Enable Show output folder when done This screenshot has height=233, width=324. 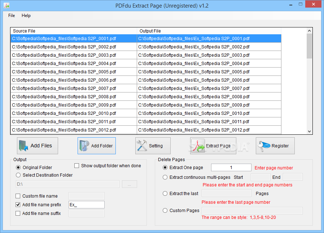click(76, 166)
